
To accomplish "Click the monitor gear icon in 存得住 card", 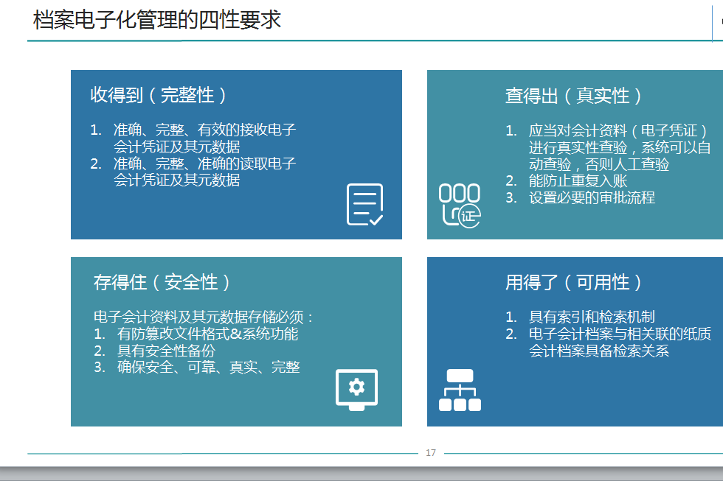I will tap(357, 390).
